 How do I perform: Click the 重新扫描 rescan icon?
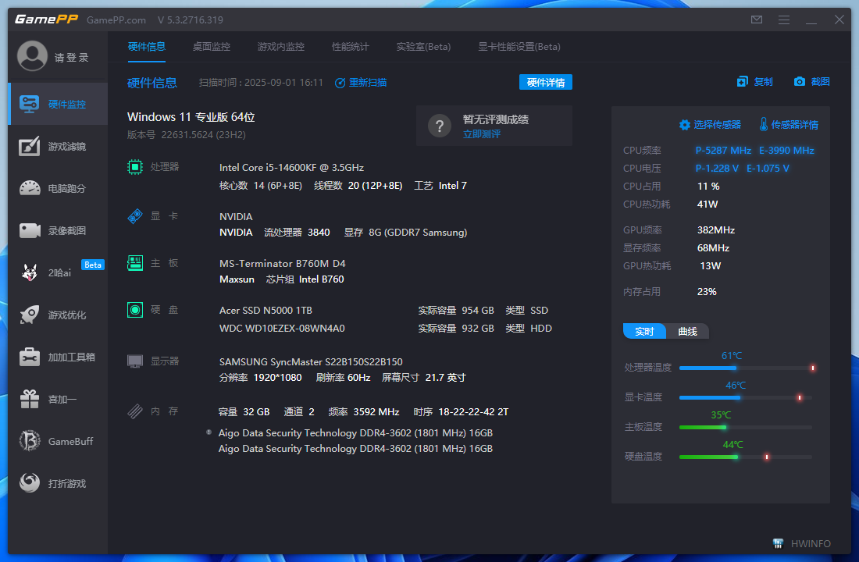tap(340, 83)
